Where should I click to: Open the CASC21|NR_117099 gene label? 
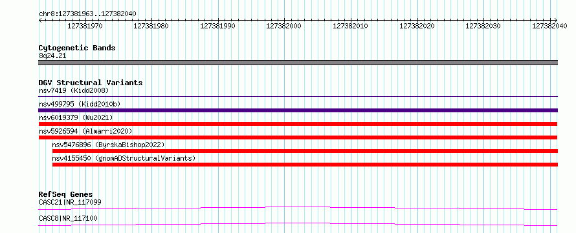point(70,202)
